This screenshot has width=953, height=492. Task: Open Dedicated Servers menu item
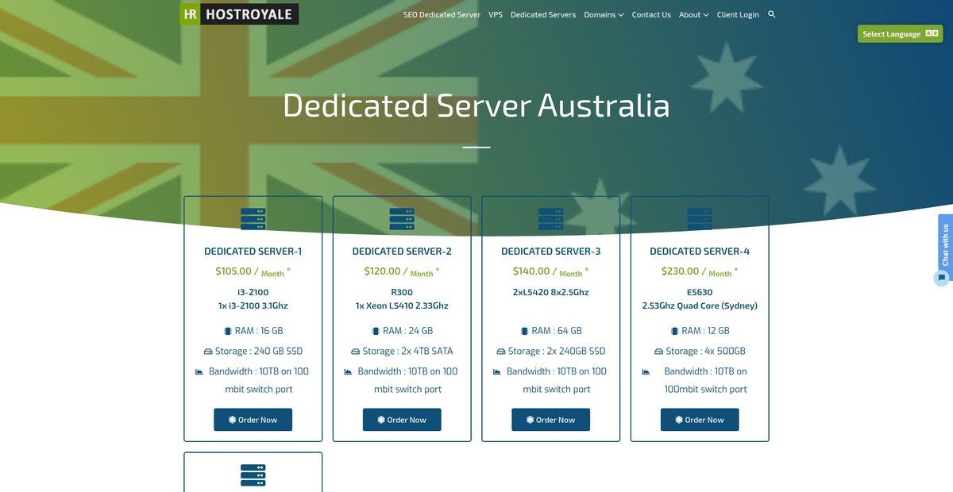pyautogui.click(x=543, y=14)
